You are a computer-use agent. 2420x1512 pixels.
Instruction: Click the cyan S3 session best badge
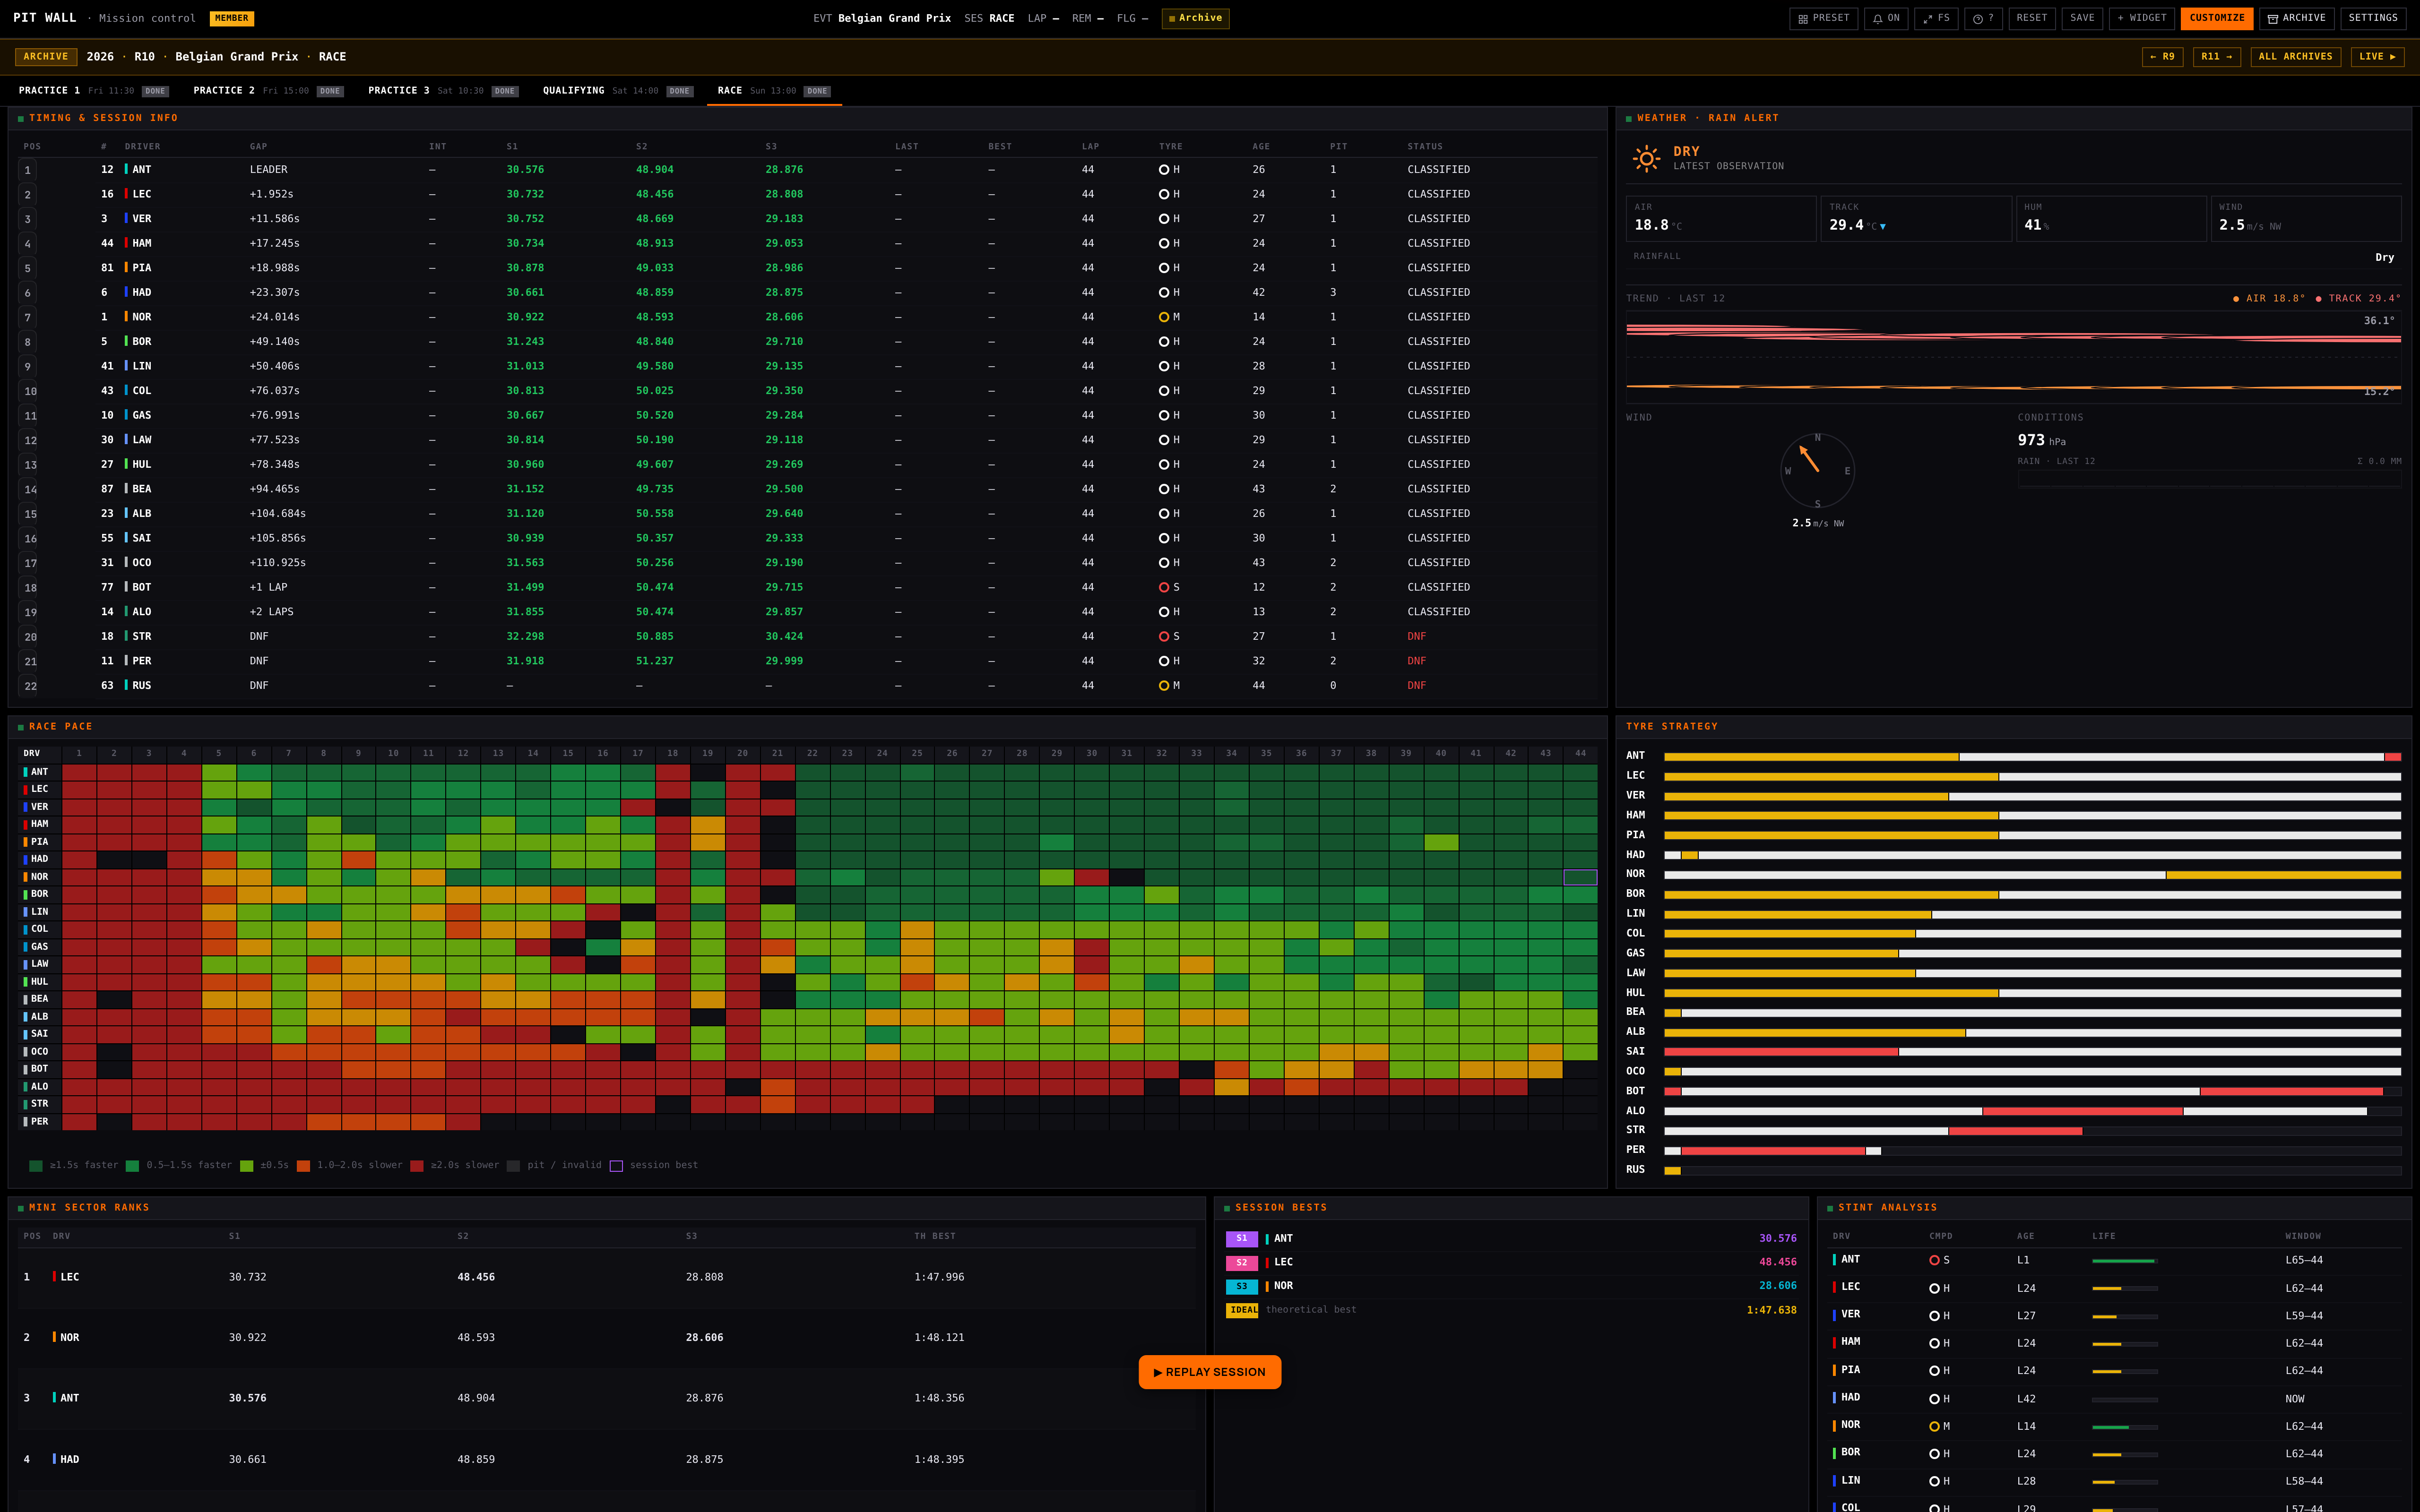[x=1241, y=1286]
